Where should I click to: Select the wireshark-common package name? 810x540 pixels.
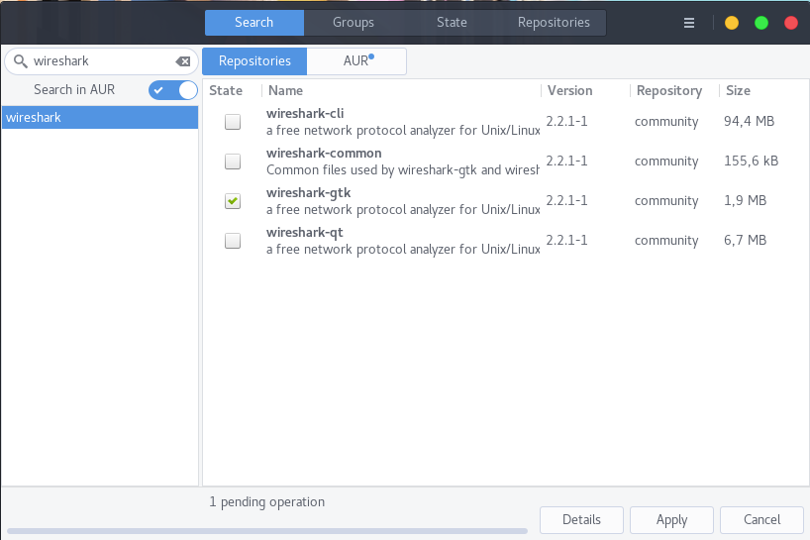point(324,154)
